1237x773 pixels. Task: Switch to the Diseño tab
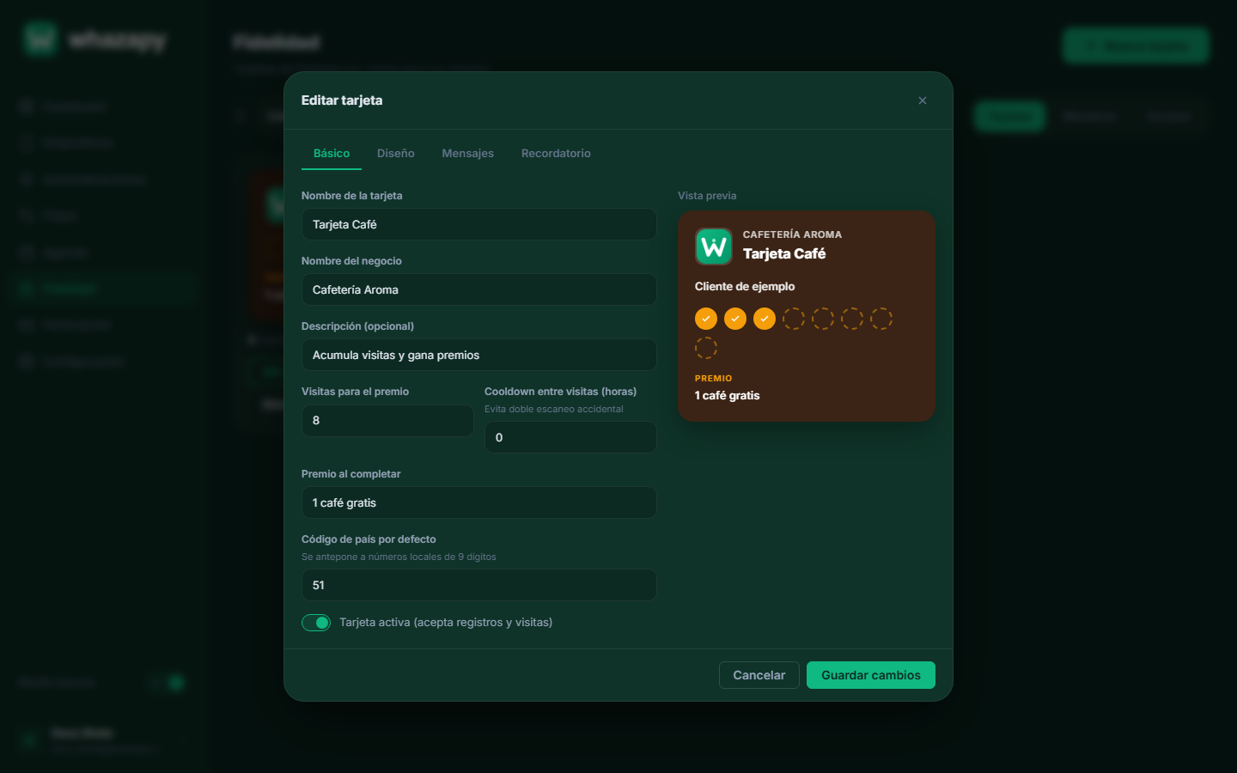pos(396,153)
